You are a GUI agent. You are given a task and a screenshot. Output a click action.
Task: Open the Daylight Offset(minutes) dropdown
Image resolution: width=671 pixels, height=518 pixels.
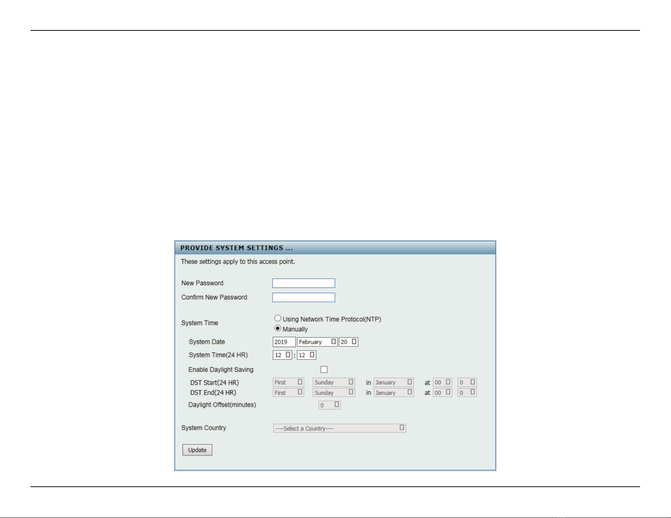click(330, 405)
